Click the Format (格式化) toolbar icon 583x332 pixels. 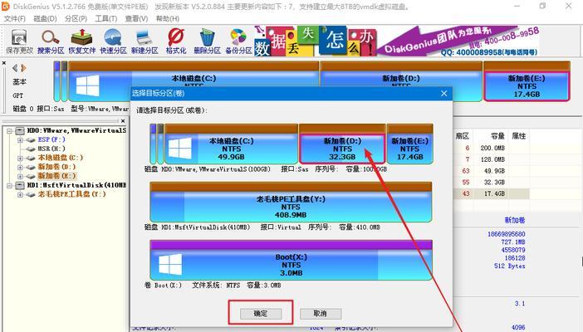pyautogui.click(x=175, y=41)
